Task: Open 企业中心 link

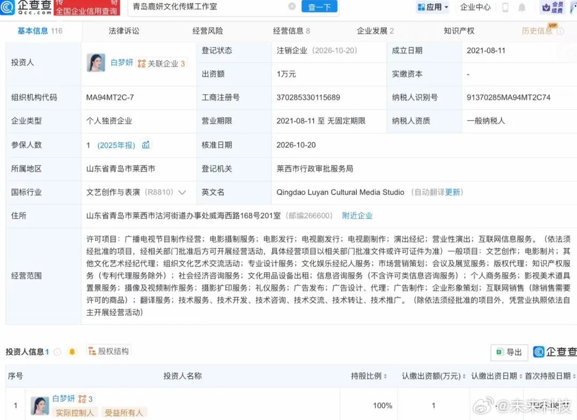Action: [475, 7]
